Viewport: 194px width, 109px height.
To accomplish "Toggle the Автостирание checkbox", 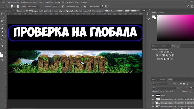I will point(89,6).
